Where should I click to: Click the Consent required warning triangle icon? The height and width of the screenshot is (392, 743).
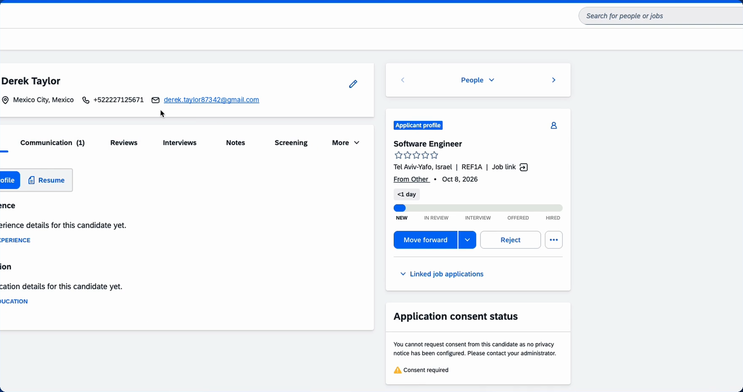pos(398,370)
